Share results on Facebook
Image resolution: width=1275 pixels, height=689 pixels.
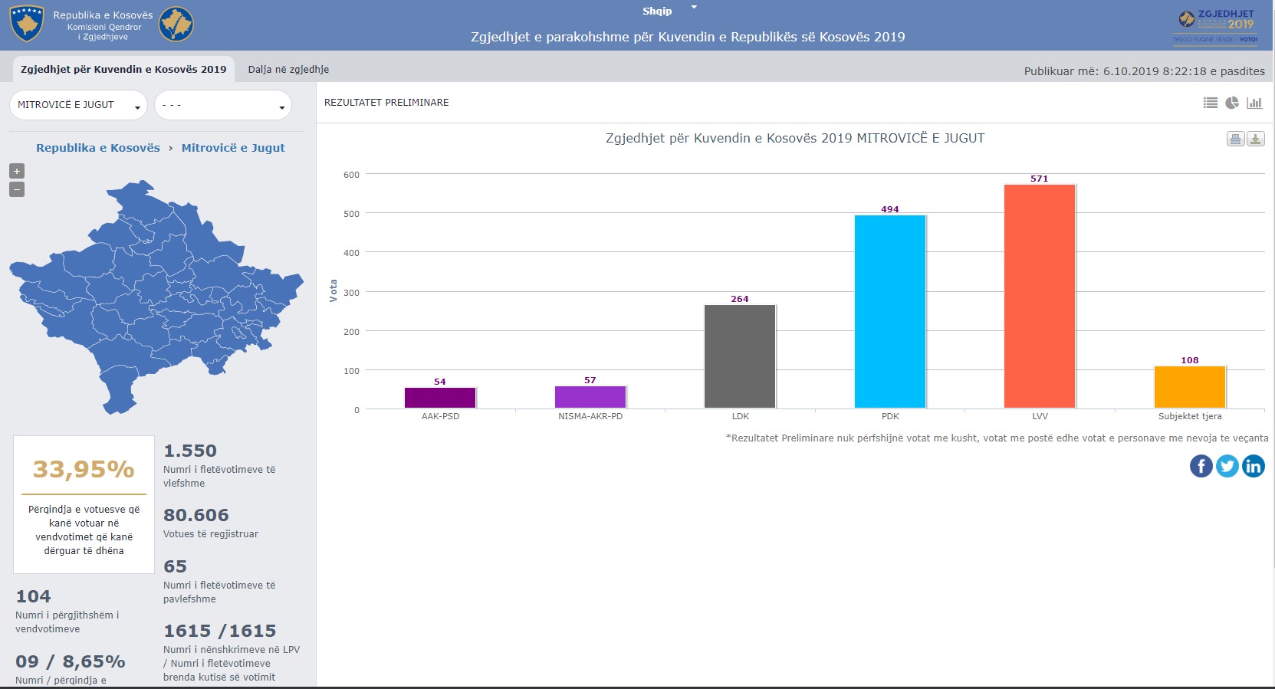point(1201,465)
